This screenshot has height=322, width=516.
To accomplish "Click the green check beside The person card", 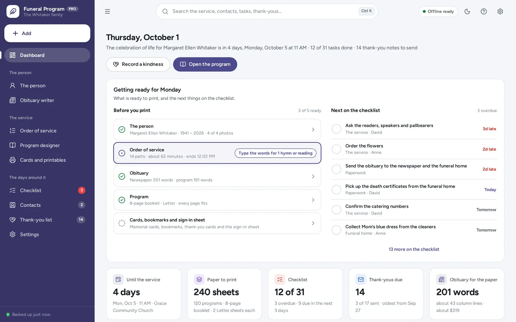I will (122, 130).
